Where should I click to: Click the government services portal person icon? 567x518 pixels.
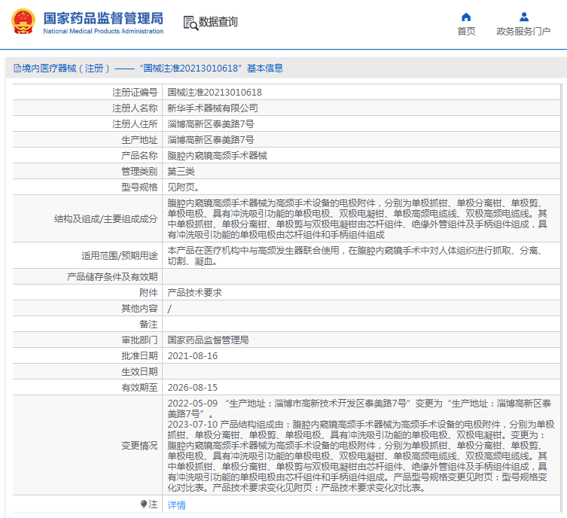click(x=523, y=17)
